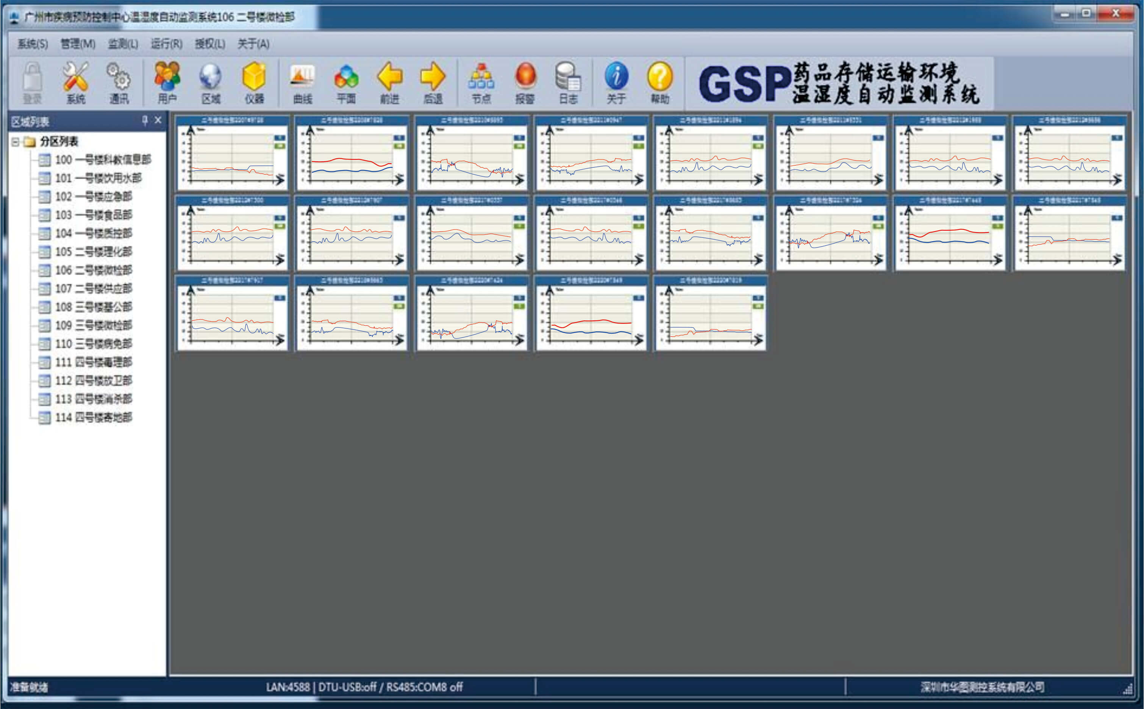Open the 运行(R) menu
Screen dimensions: 1144x709
(x=166, y=44)
